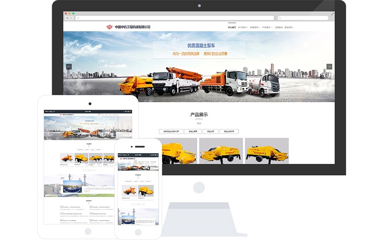Click previous slide arrow on banner
This screenshot has height=240, width=384.
point(69,67)
